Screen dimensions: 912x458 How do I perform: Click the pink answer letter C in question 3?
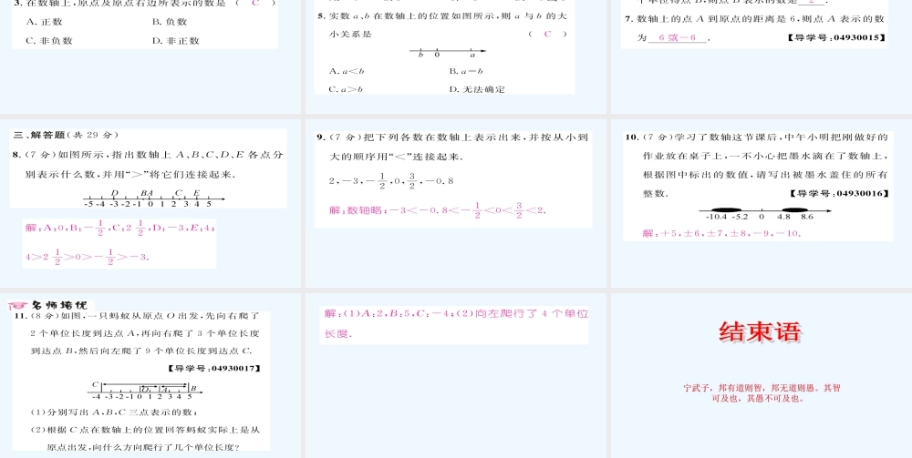pos(254,4)
